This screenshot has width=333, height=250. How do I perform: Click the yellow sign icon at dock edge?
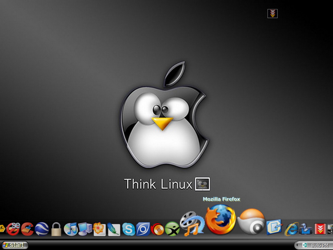(2, 229)
